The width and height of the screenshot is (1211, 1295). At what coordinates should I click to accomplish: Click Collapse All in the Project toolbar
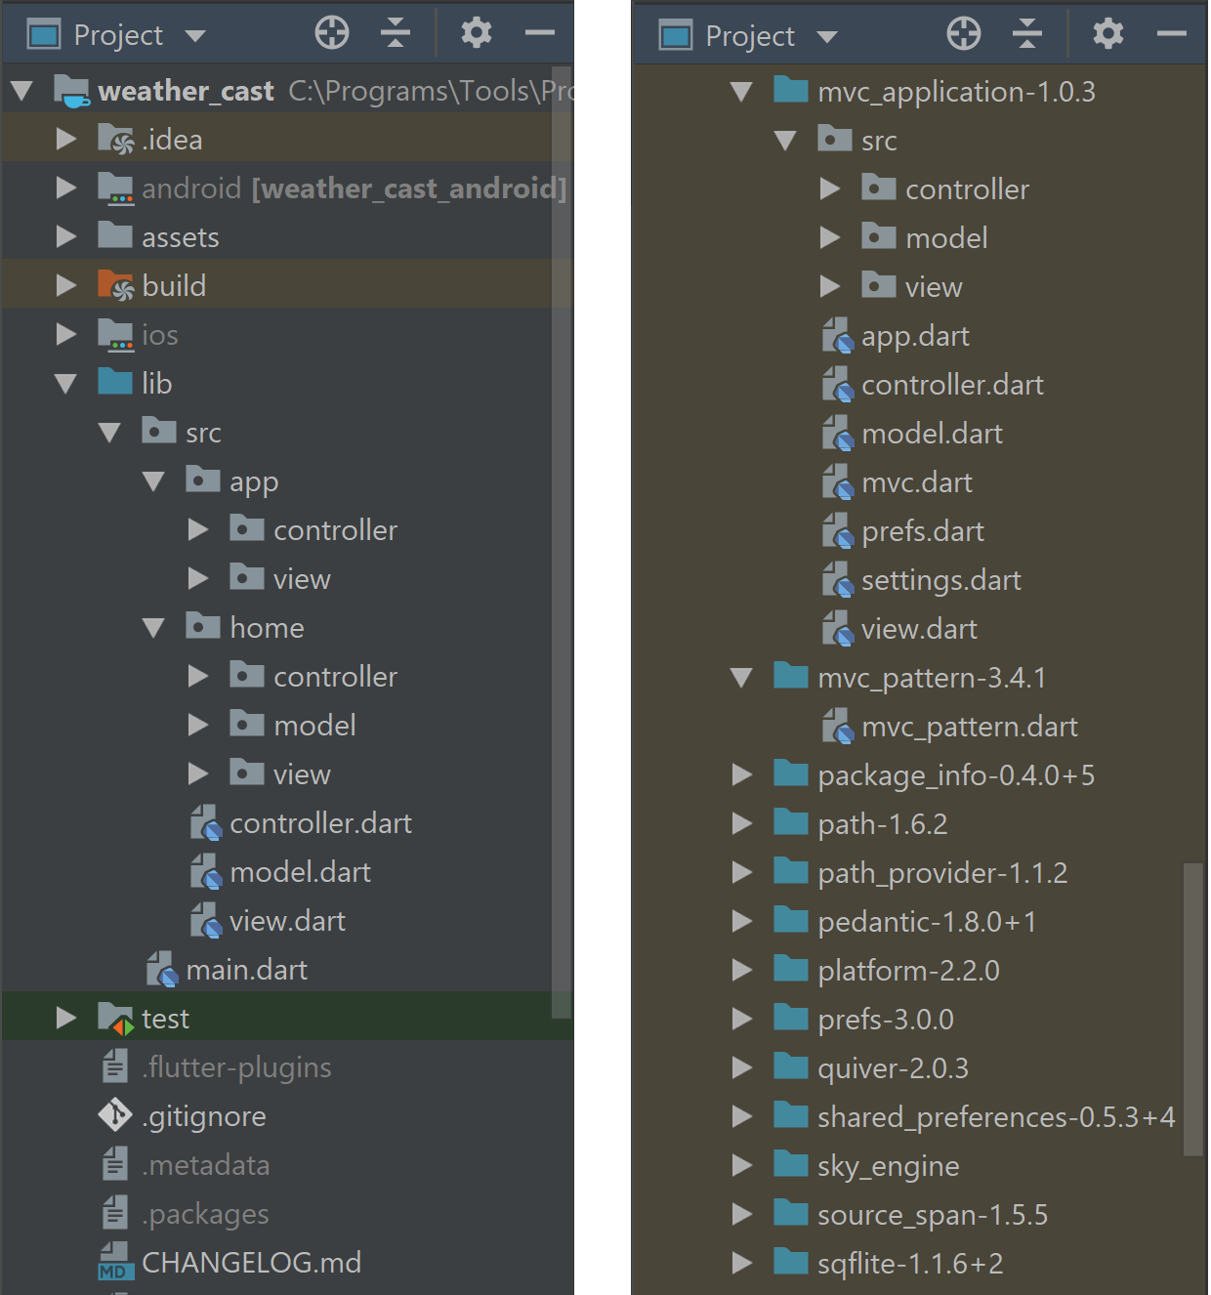(396, 32)
